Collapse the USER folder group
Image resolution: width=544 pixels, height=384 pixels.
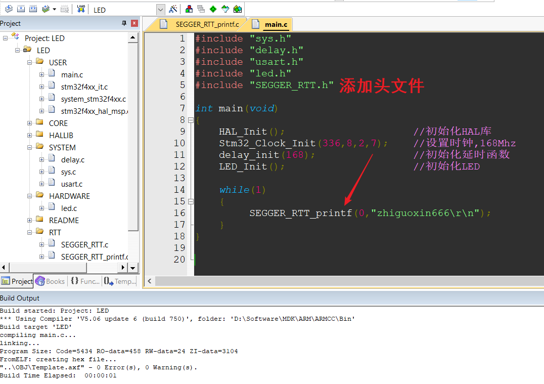coord(29,63)
